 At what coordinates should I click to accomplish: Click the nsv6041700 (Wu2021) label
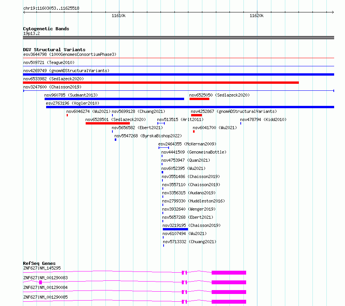coord(215,128)
